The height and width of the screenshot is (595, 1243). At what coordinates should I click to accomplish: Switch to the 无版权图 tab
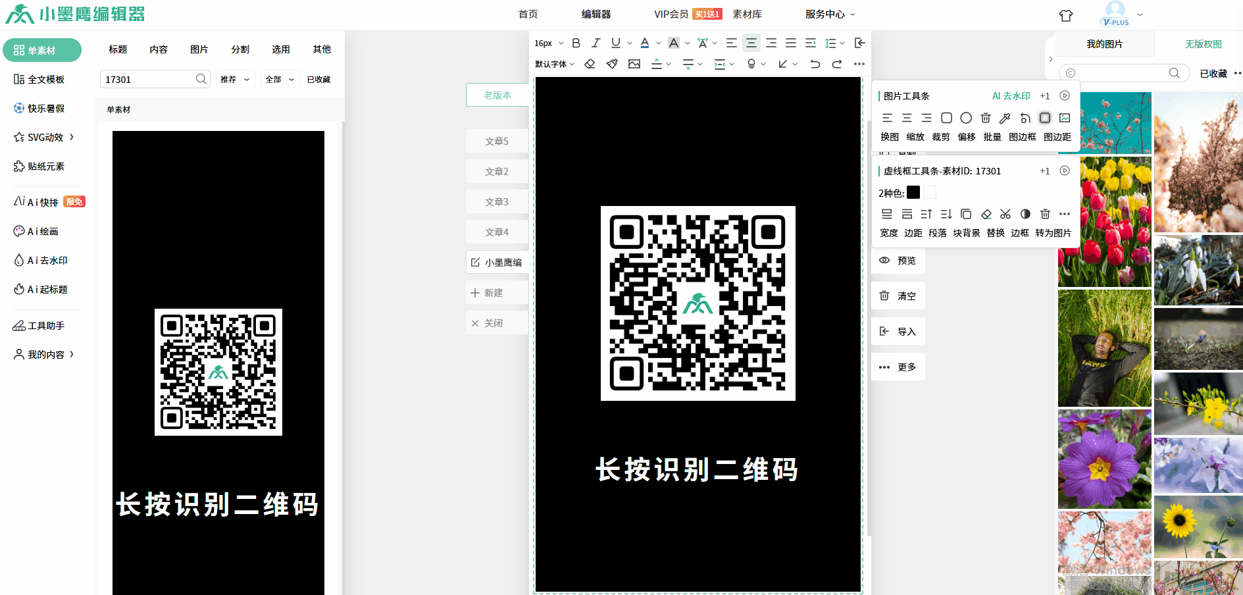click(1204, 44)
